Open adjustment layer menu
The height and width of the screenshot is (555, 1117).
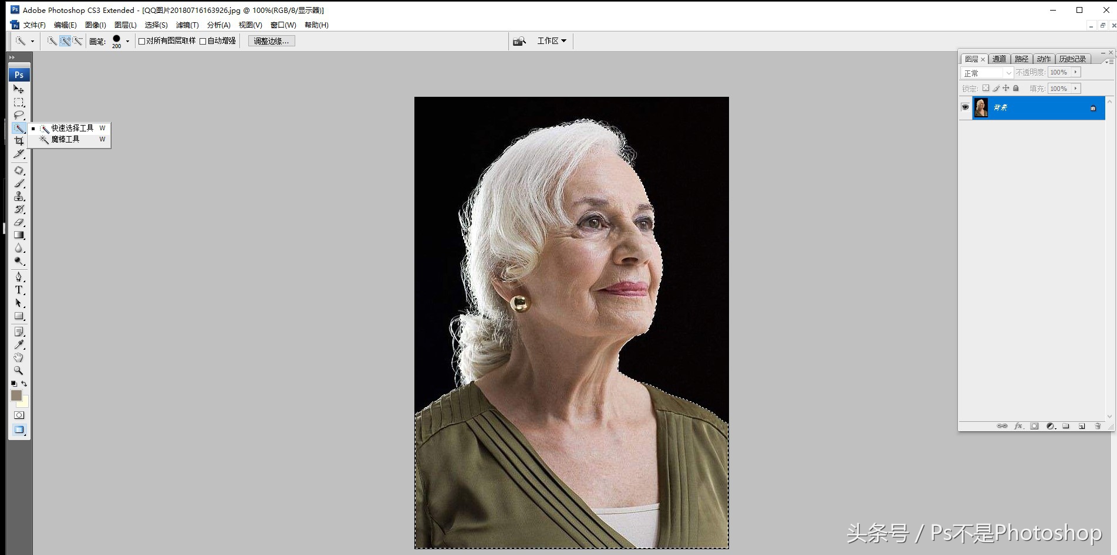(x=1051, y=426)
